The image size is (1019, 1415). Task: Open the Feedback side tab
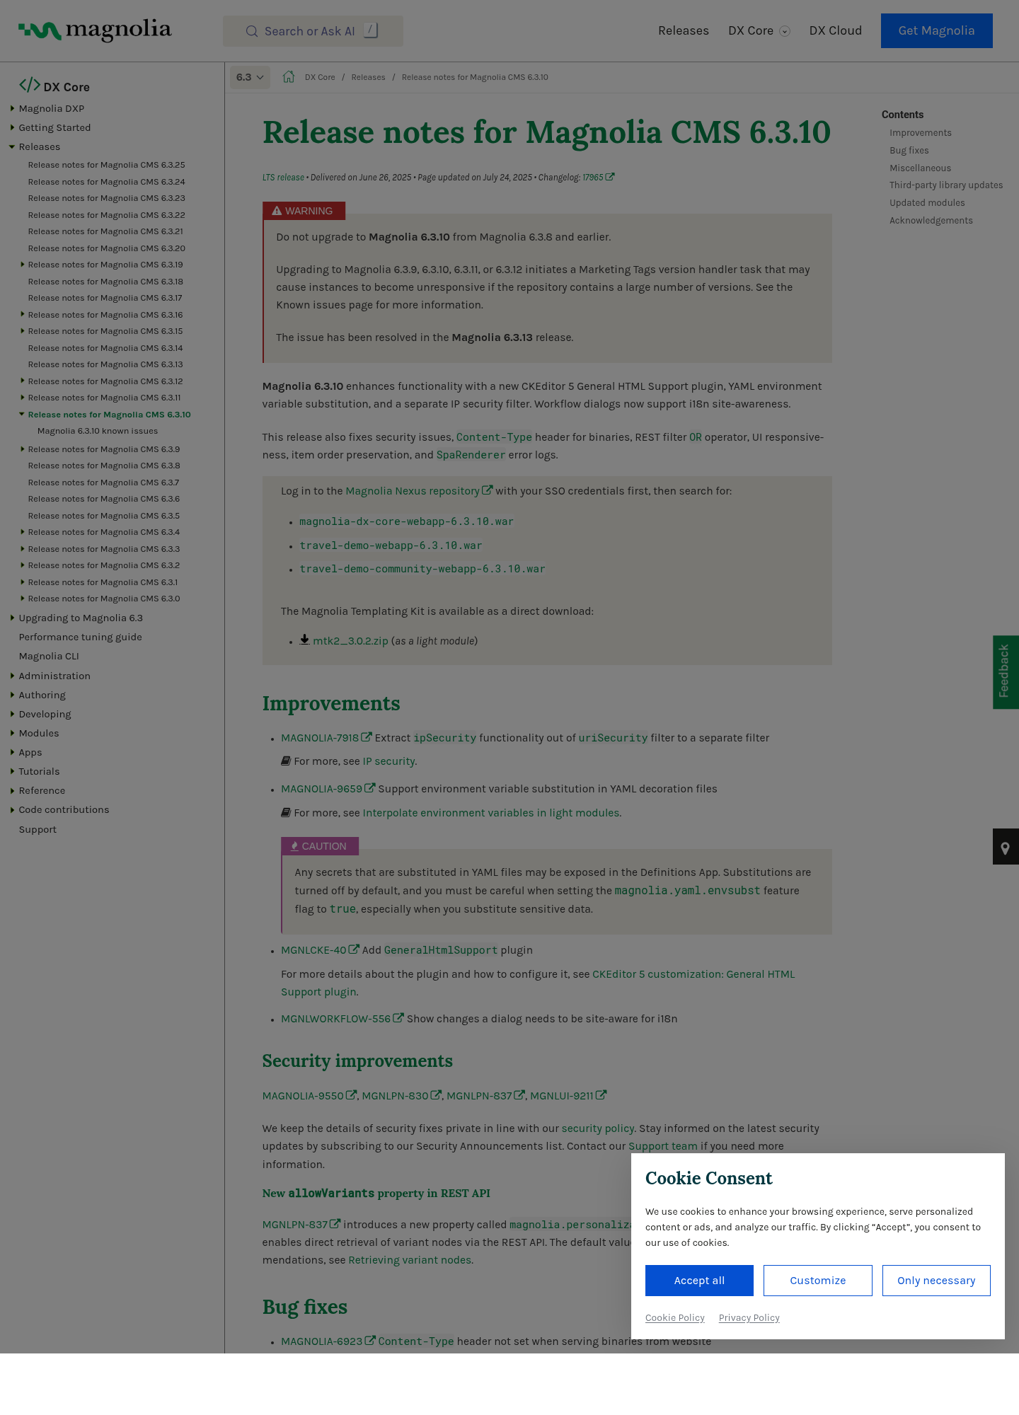coord(1006,672)
